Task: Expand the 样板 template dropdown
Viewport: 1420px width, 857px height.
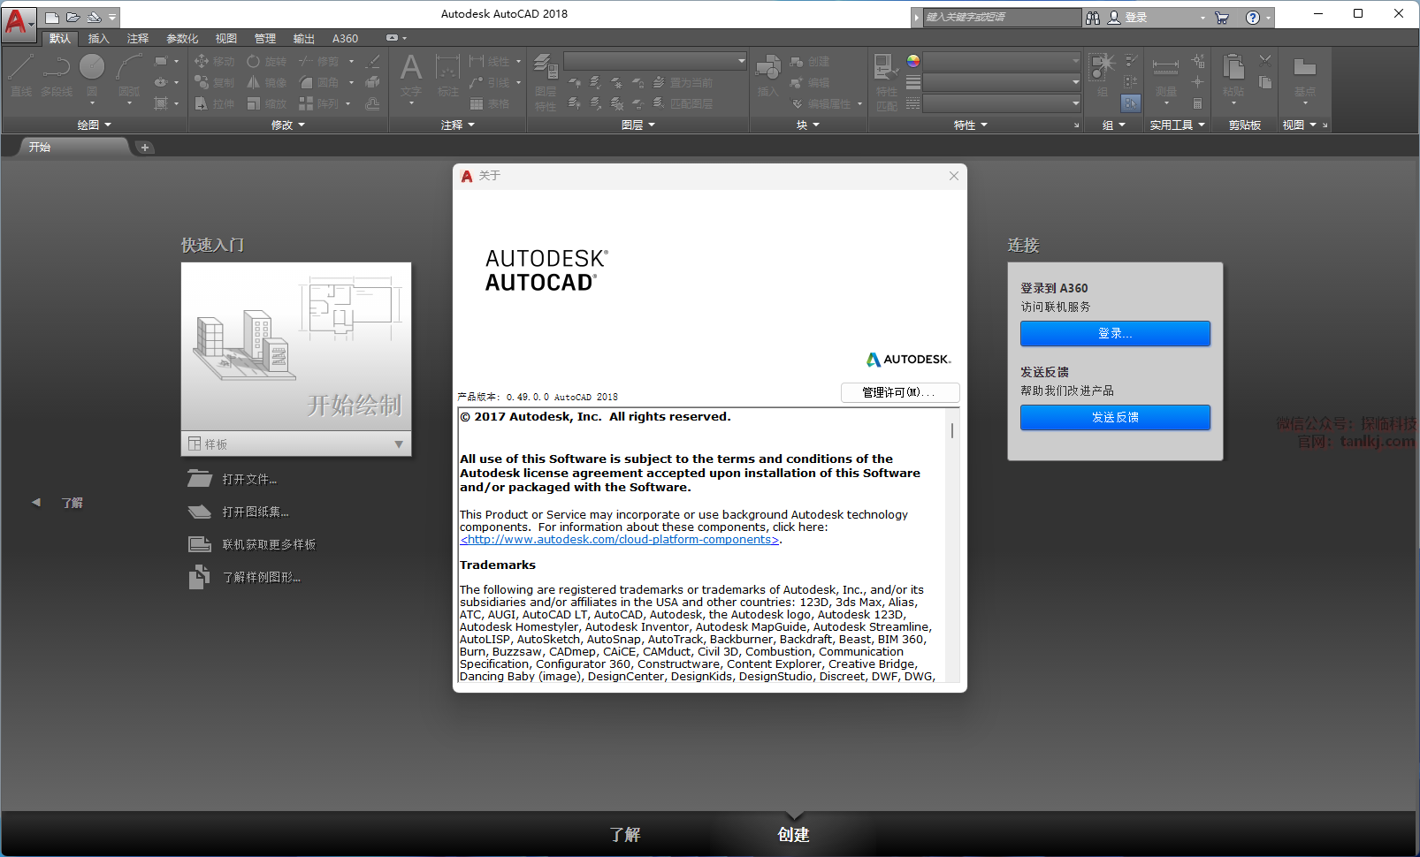Action: click(x=398, y=444)
